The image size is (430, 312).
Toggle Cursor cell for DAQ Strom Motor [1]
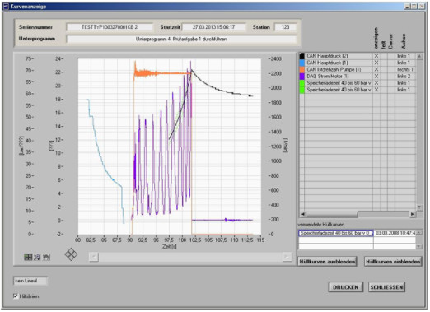tap(391, 76)
